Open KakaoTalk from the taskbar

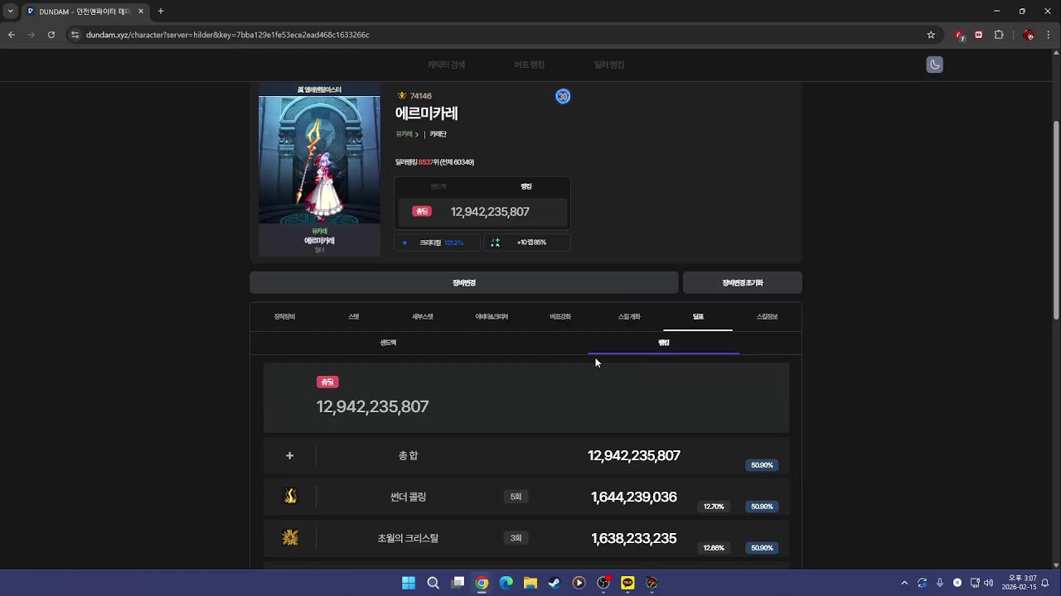click(x=627, y=583)
